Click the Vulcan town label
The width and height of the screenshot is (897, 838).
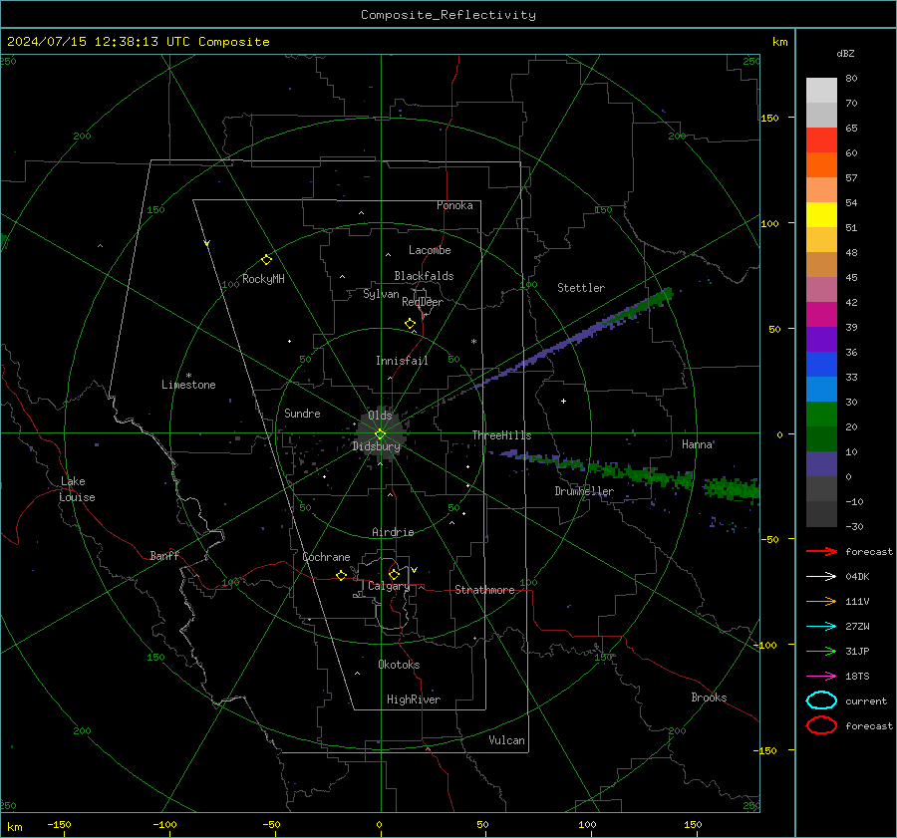(x=506, y=740)
